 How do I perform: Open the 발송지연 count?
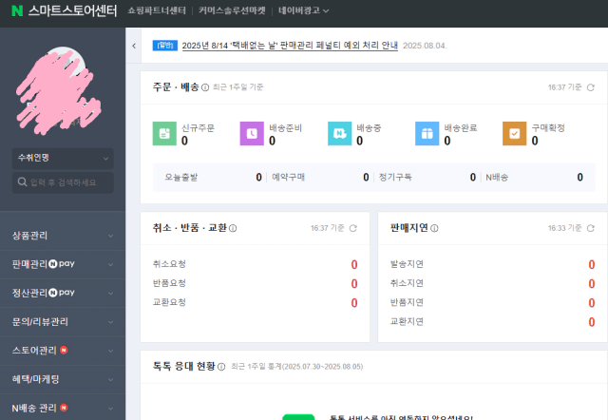click(591, 264)
